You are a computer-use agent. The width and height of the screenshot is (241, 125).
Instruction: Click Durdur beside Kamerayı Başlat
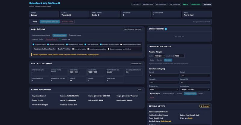[180, 94]
